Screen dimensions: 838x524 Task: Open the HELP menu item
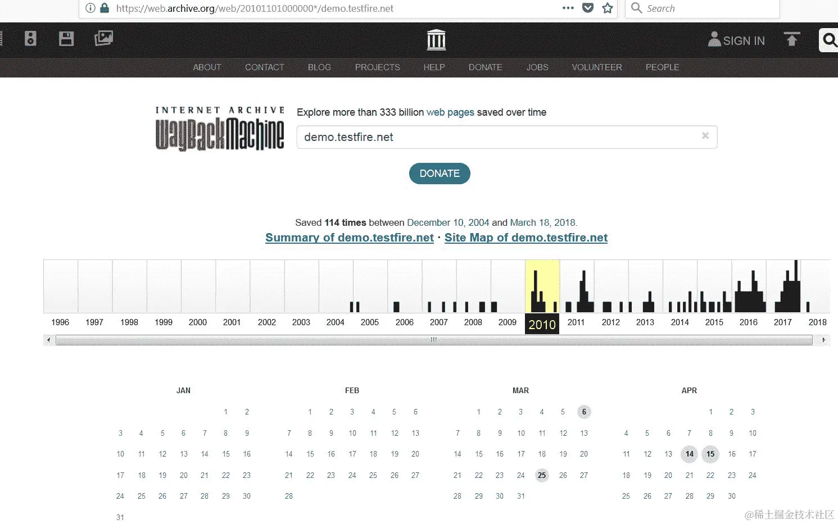(434, 67)
